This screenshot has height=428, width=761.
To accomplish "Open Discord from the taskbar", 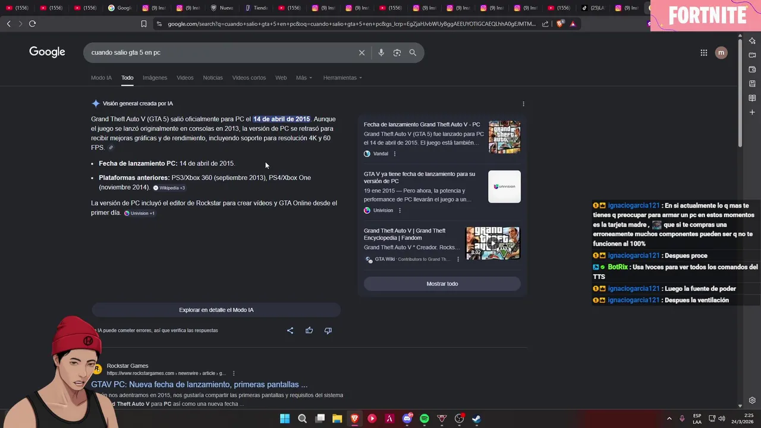I will click(x=407, y=418).
